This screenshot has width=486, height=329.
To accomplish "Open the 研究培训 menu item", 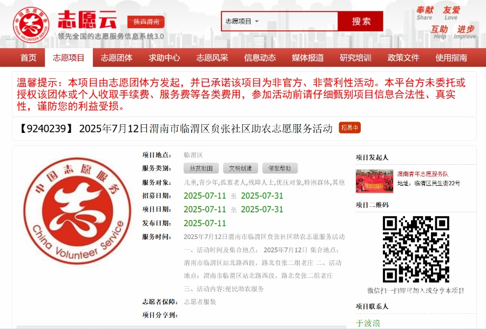I will click(355, 58).
